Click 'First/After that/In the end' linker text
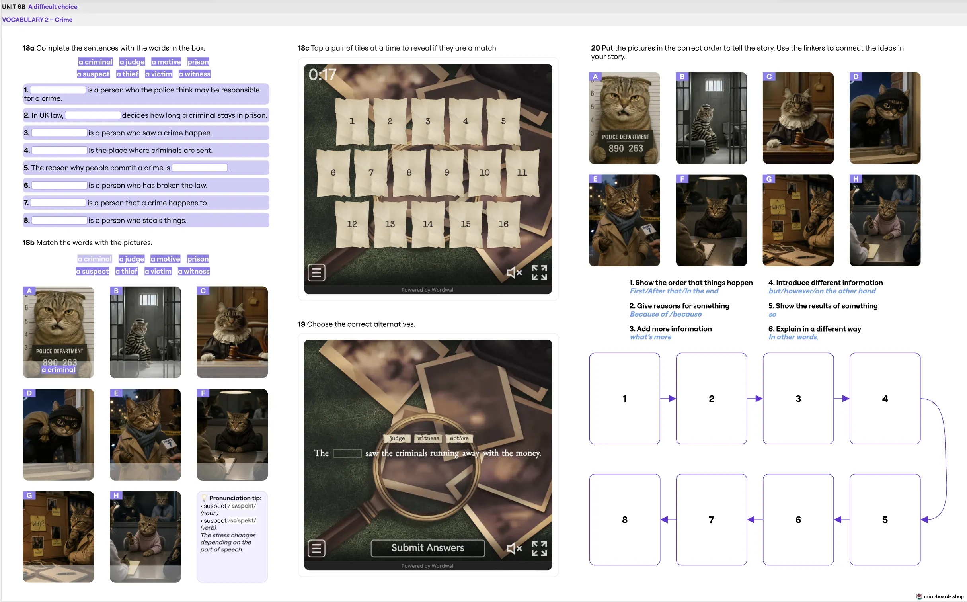This screenshot has width=967, height=602. [674, 291]
